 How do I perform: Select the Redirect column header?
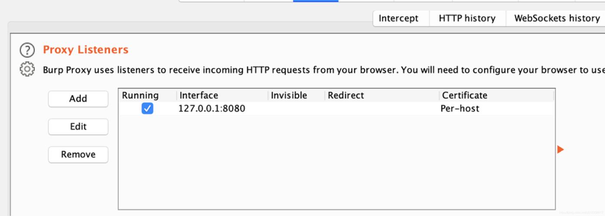point(346,95)
